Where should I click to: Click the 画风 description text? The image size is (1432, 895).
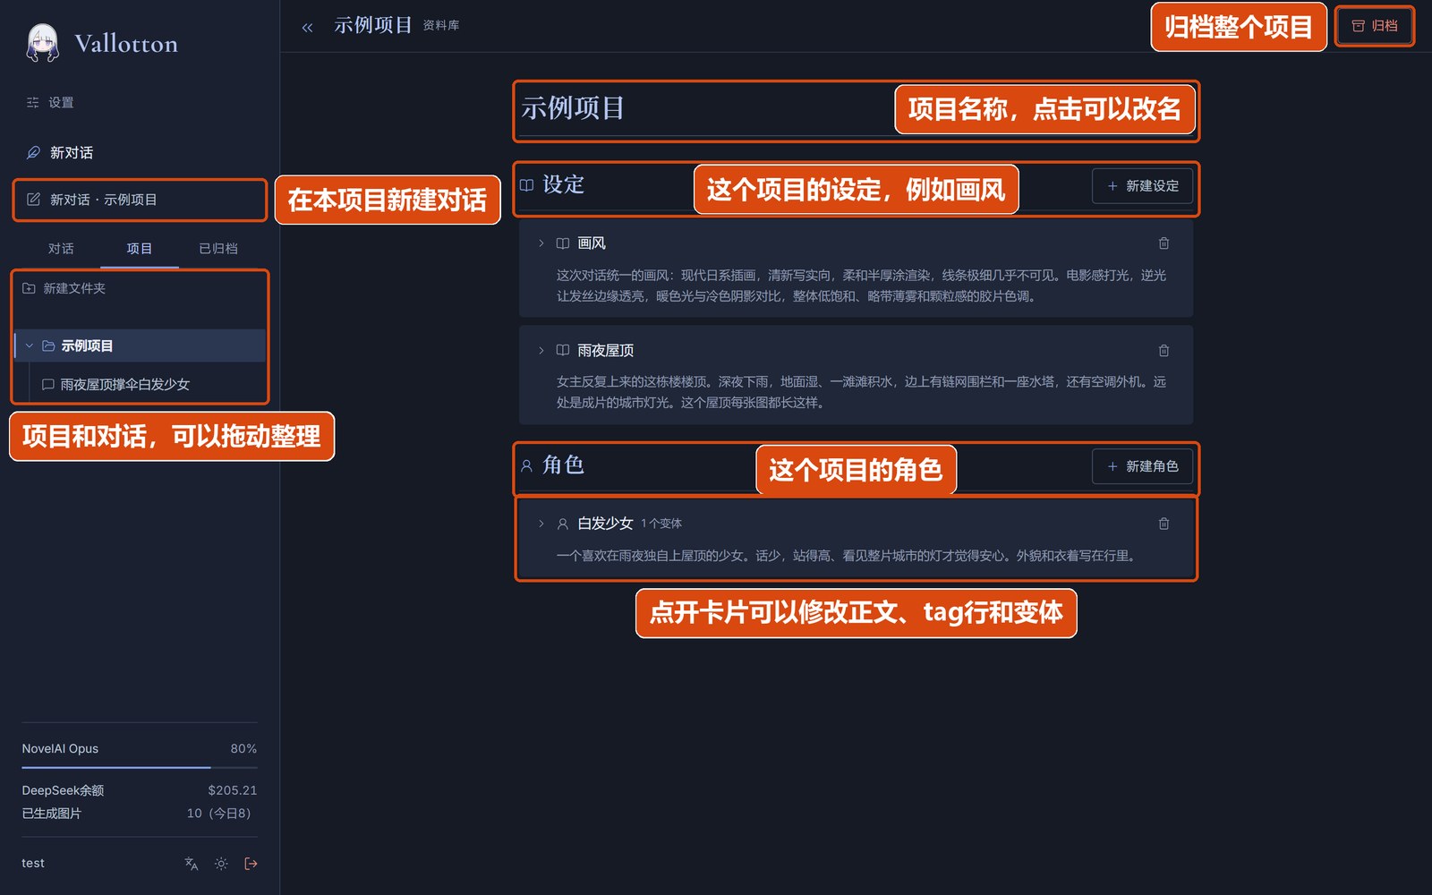tap(861, 286)
